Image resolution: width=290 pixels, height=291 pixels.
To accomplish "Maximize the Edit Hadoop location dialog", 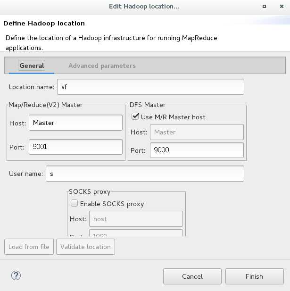I will 264,7.
